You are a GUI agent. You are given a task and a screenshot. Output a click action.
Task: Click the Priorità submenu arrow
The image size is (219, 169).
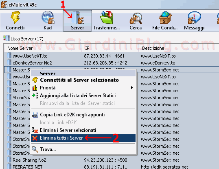click(x=132, y=88)
